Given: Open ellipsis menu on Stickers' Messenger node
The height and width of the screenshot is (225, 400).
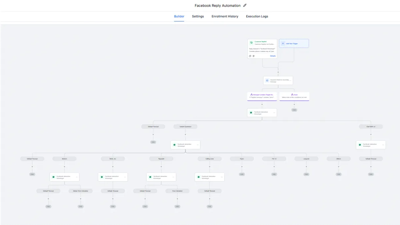Looking at the screenshot, I should [x=77, y=177].
